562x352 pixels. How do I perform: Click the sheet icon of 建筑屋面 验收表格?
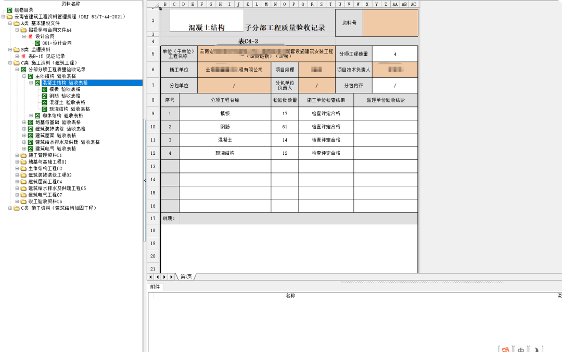[31, 136]
